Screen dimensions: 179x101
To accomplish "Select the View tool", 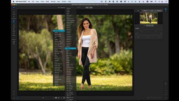I will pos(14,42).
